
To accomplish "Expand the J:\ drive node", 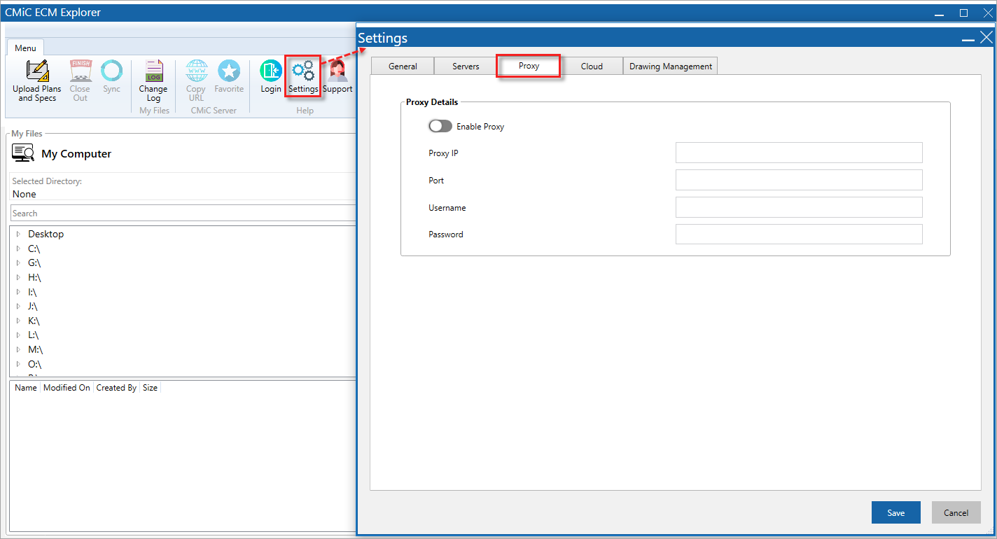I will tap(18, 307).
